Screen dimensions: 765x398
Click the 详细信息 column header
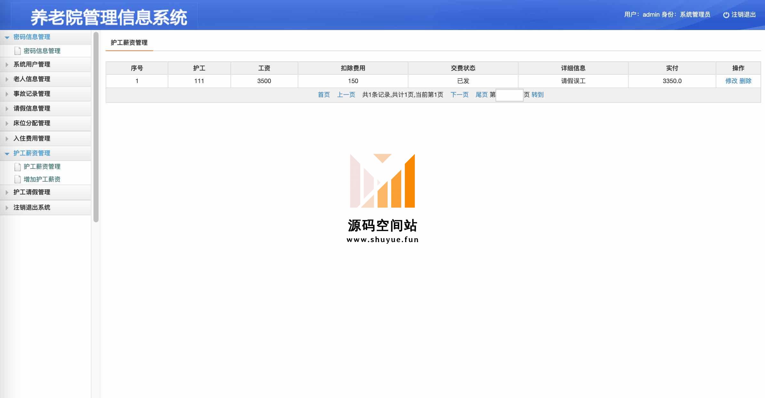coord(573,68)
